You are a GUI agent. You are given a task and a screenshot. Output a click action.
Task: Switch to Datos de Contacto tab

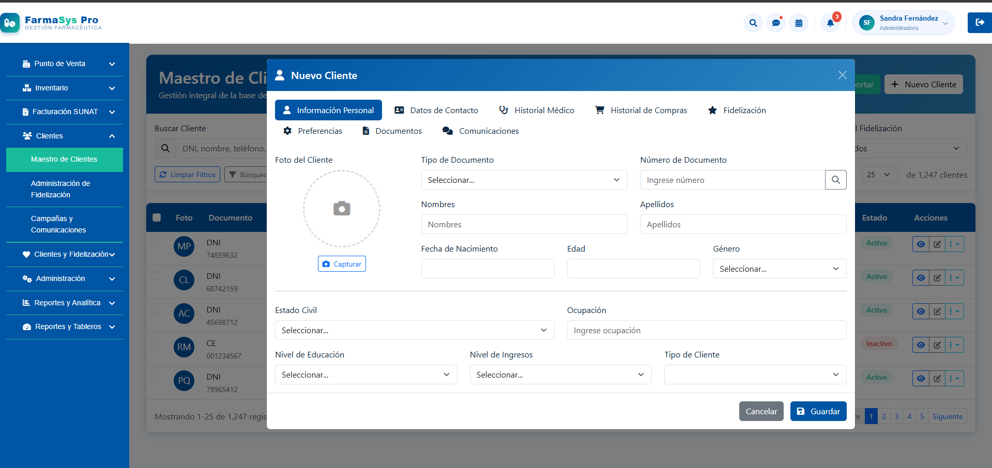436,110
